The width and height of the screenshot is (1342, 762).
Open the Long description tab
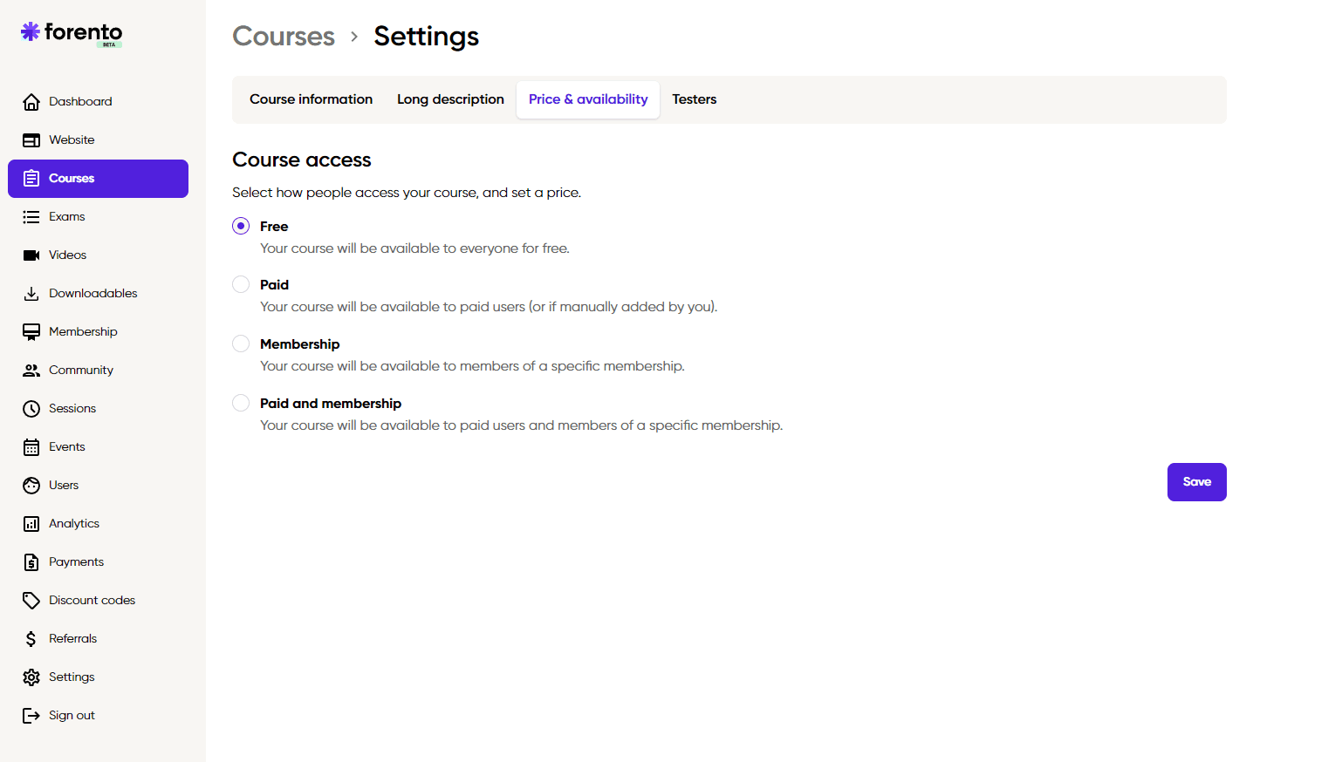[x=450, y=99]
